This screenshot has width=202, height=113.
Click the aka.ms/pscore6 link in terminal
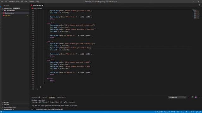click(69, 106)
